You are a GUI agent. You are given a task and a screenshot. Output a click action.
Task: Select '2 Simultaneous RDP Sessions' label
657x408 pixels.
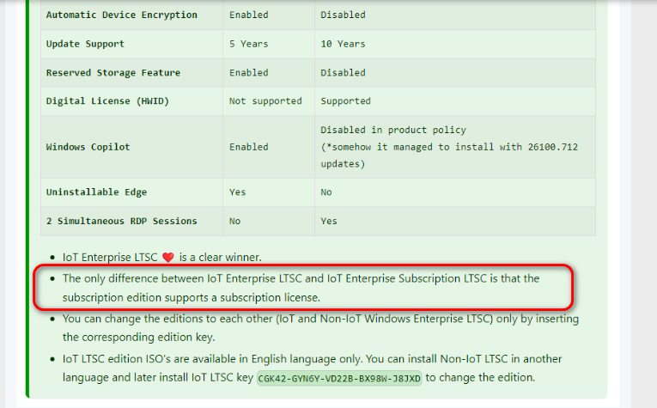[121, 221]
